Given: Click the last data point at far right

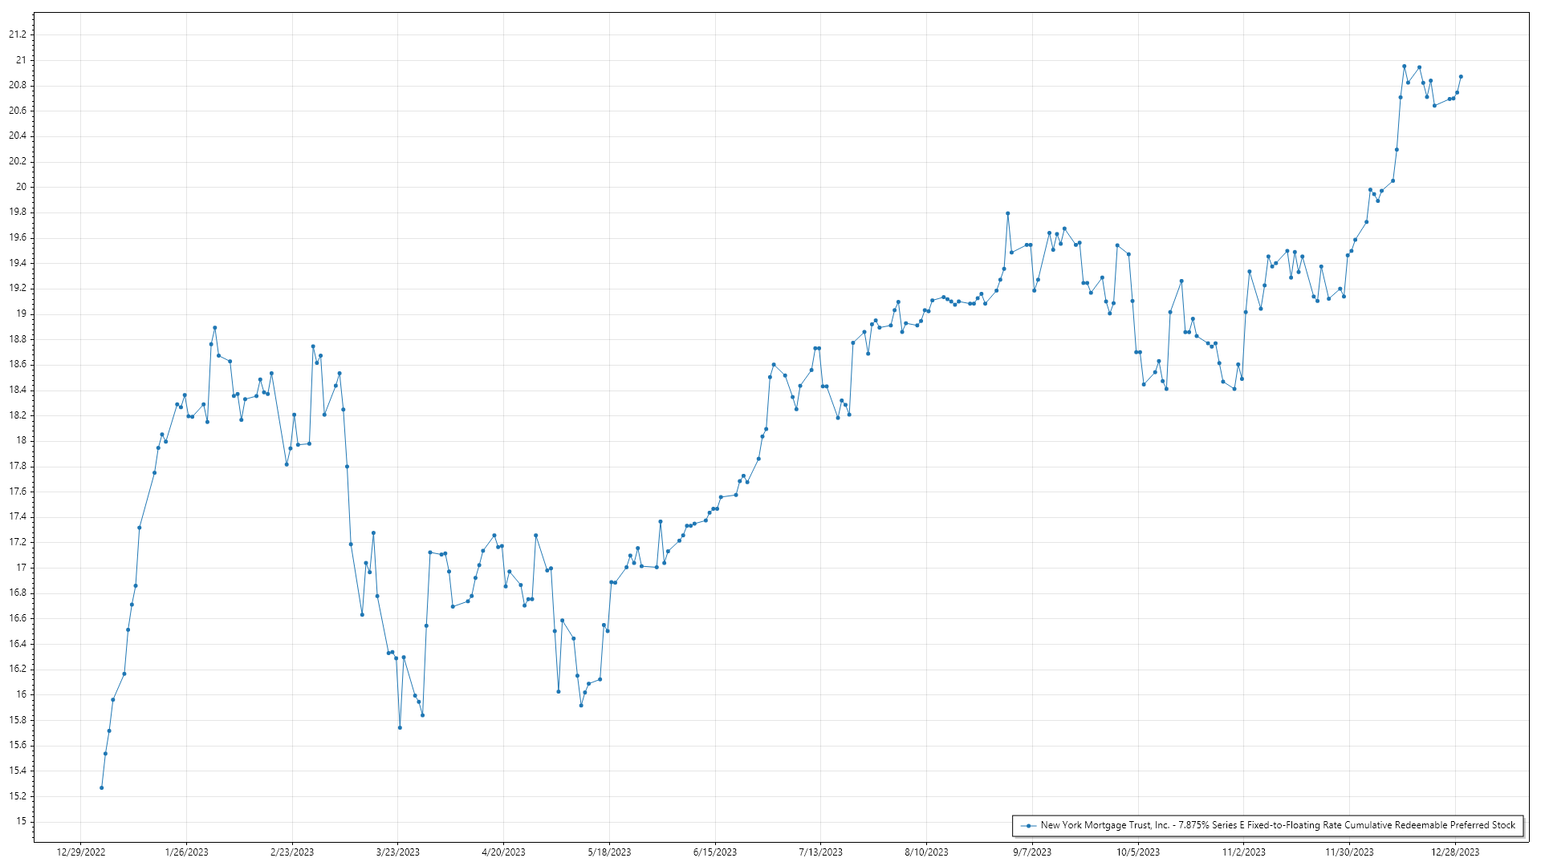Looking at the screenshot, I should click(x=1461, y=77).
